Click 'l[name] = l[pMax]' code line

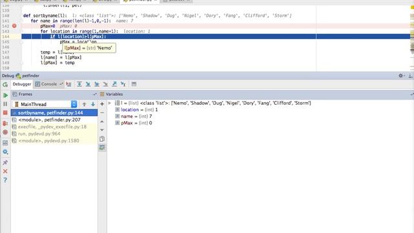(61, 58)
